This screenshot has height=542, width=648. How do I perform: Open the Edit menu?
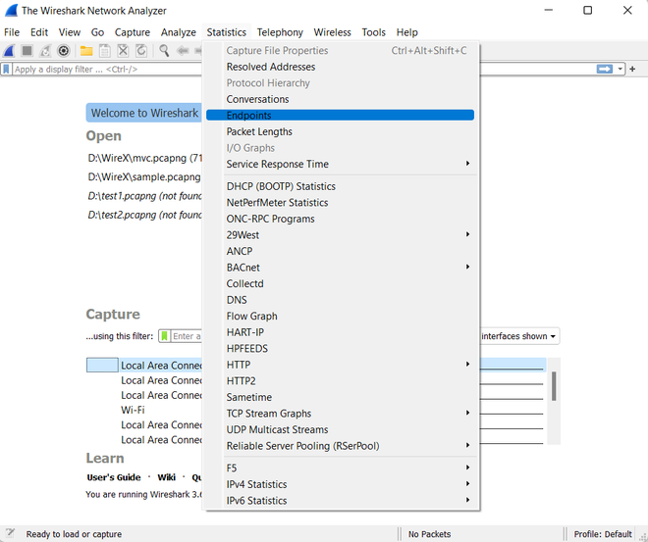point(39,32)
